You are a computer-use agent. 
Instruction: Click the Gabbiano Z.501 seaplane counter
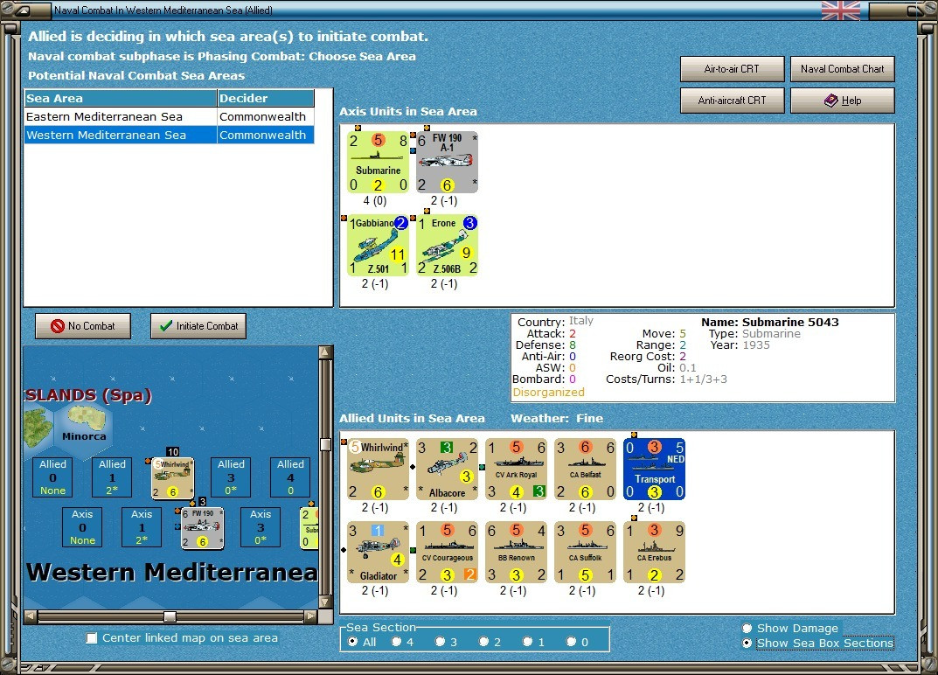tap(378, 246)
